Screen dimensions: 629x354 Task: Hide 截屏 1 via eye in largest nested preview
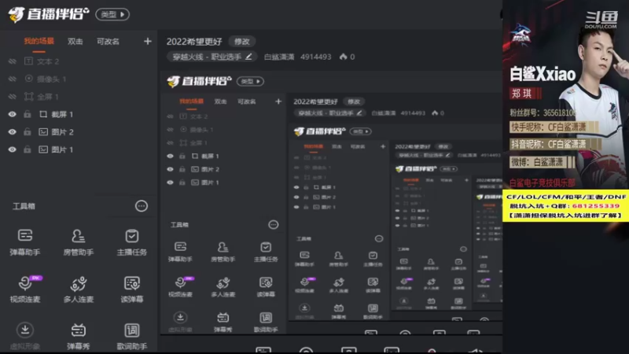click(170, 156)
